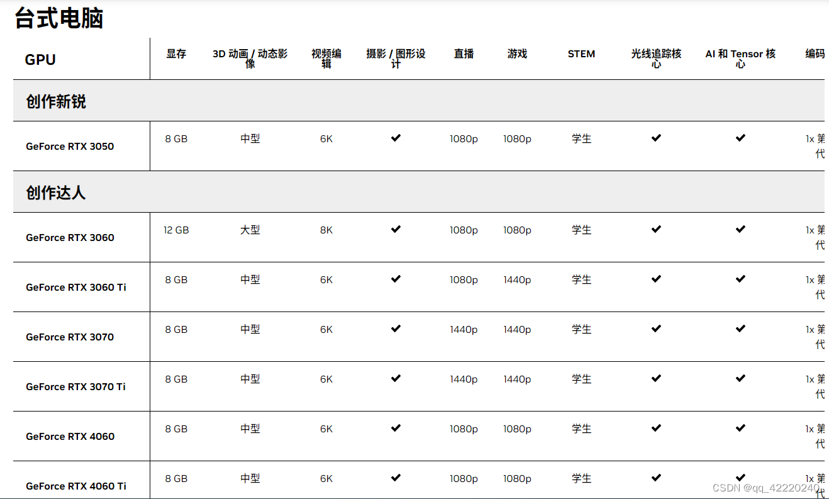
Task: Click gaming 1440p in RTX 3060 Ti row
Action: (x=517, y=280)
